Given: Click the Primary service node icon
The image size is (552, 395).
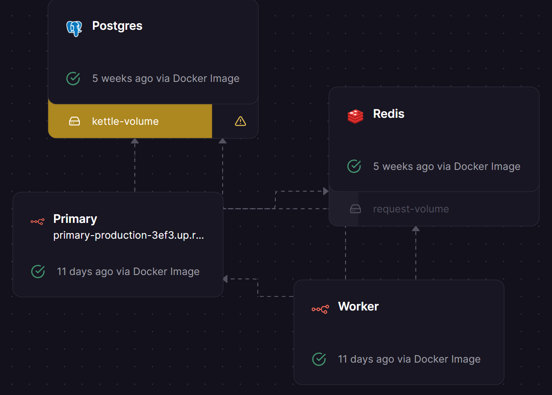Looking at the screenshot, I should pyautogui.click(x=37, y=222).
